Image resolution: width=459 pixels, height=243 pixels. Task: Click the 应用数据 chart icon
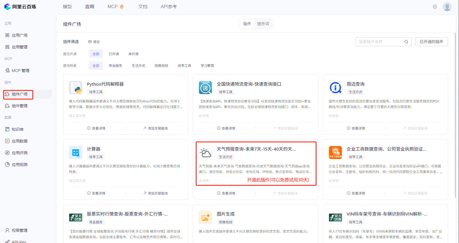pos(7,141)
